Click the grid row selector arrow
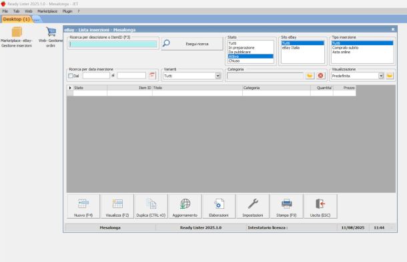Viewport: 407px width, 262px height. coord(70,88)
